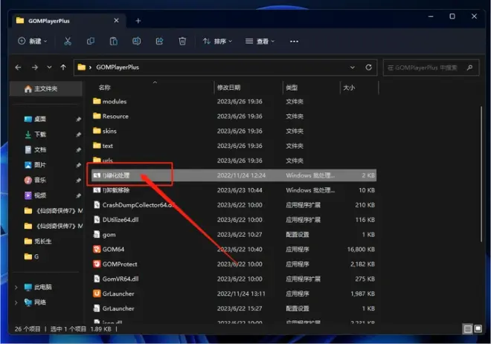Open the G folder in sidebar
The width and height of the screenshot is (491, 344).
click(32, 257)
